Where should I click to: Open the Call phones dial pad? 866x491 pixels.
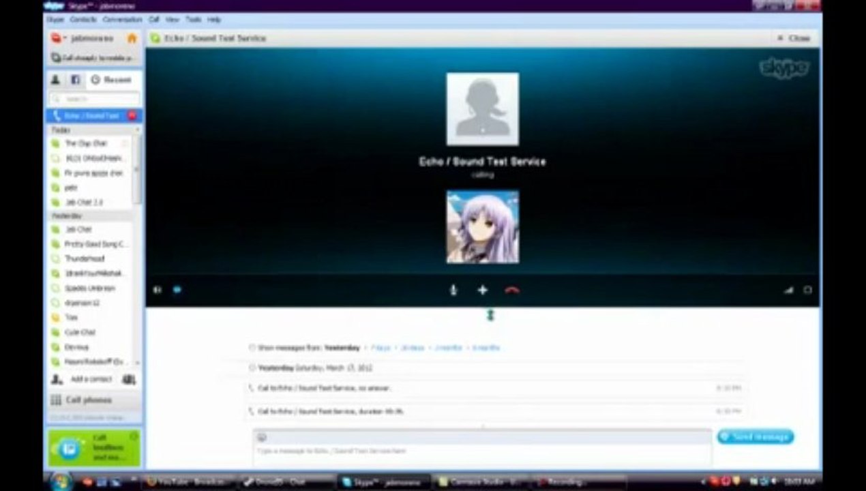94,400
